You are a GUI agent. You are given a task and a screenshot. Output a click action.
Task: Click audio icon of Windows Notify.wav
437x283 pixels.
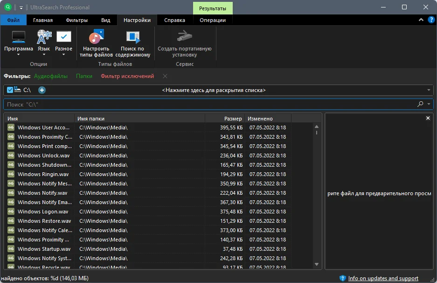(11, 193)
